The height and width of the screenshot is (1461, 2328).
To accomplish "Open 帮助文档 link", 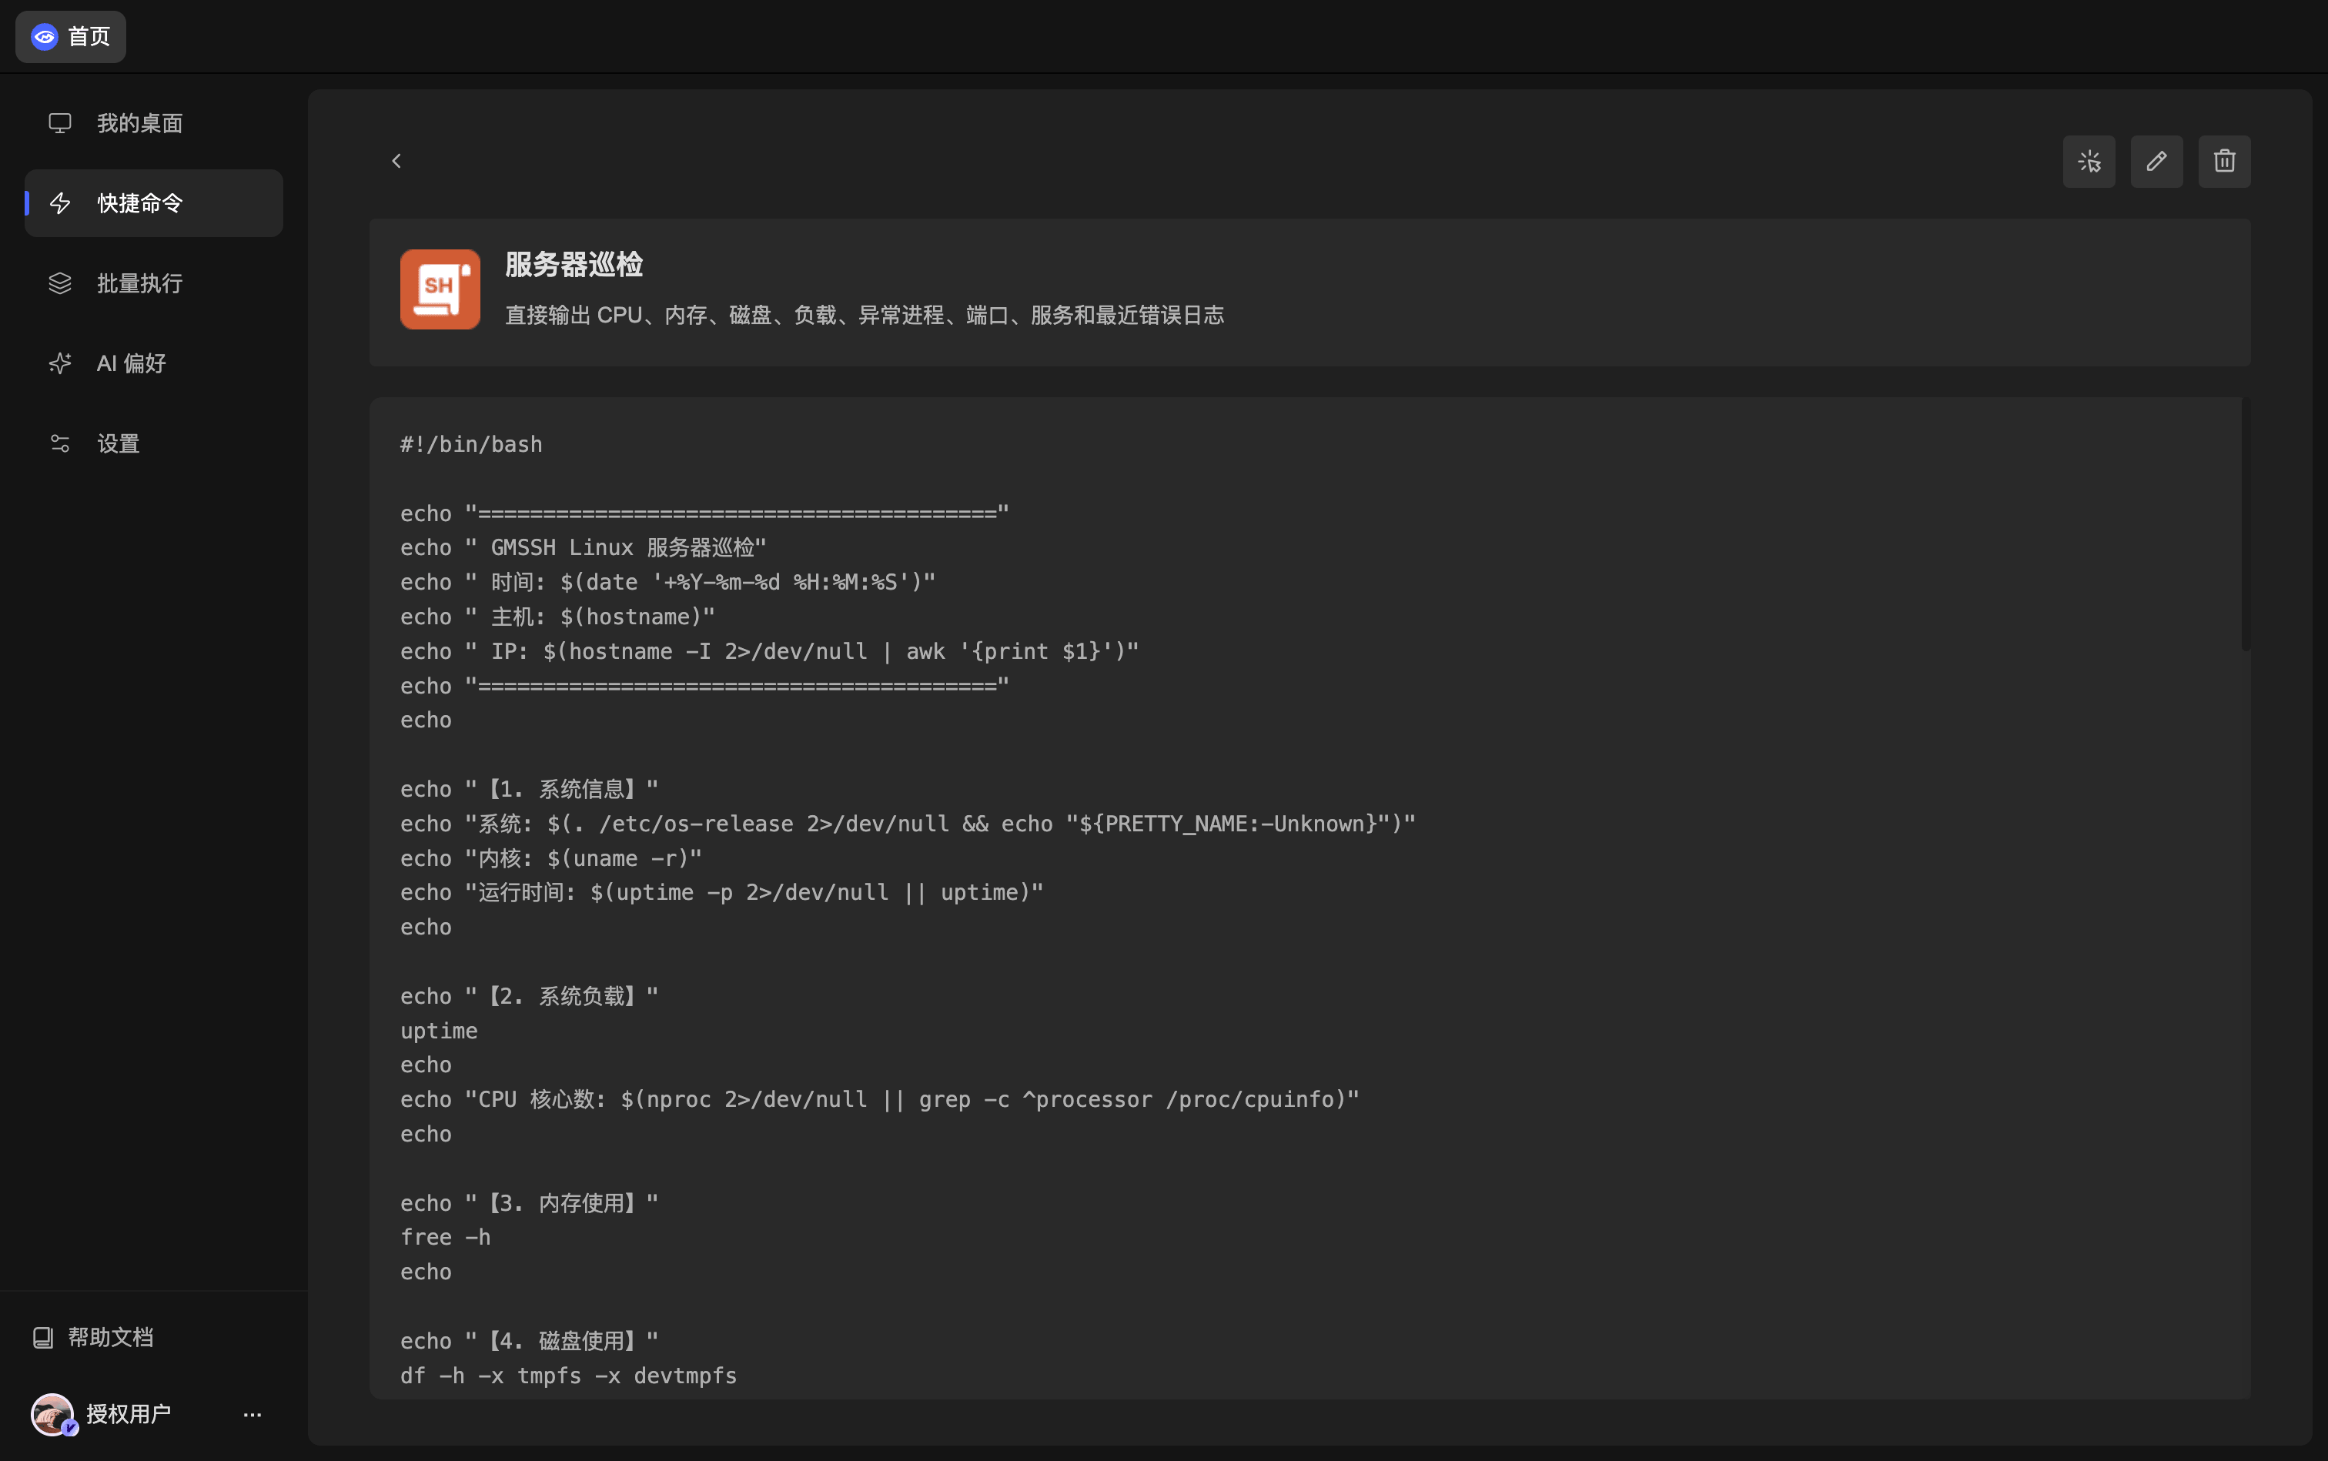I will click(x=94, y=1337).
